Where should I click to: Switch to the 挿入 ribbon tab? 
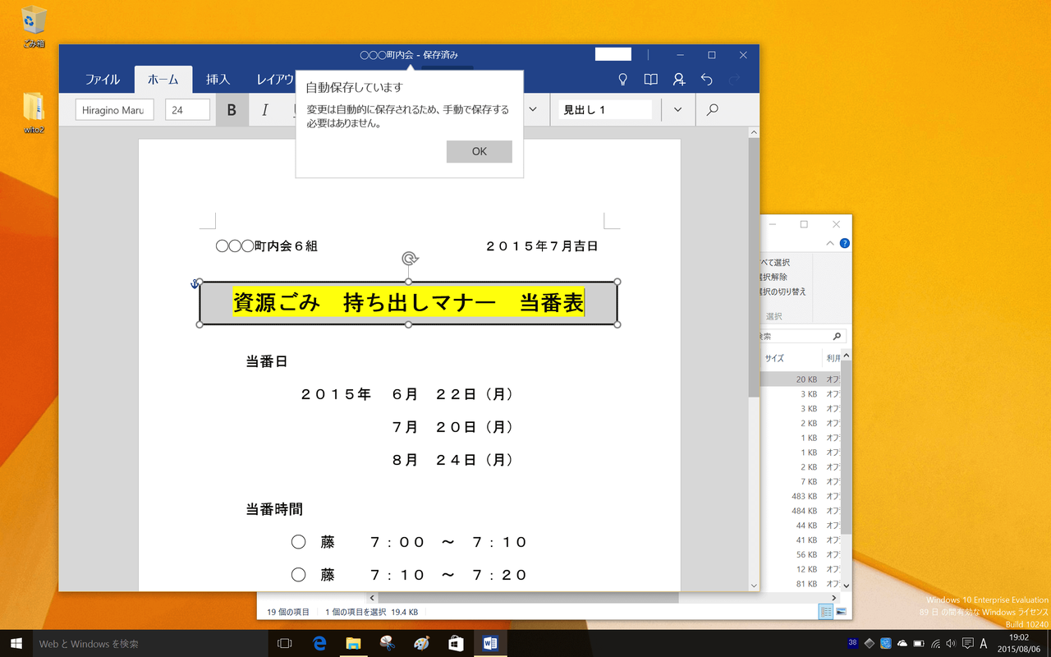218,80
